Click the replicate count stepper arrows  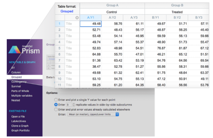[x=74, y=105]
